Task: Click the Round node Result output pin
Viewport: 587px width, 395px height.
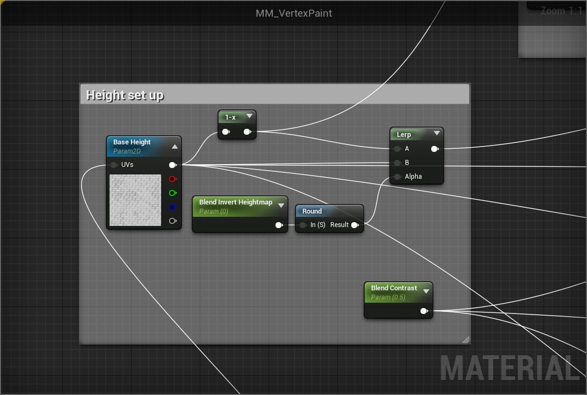Action: point(355,225)
